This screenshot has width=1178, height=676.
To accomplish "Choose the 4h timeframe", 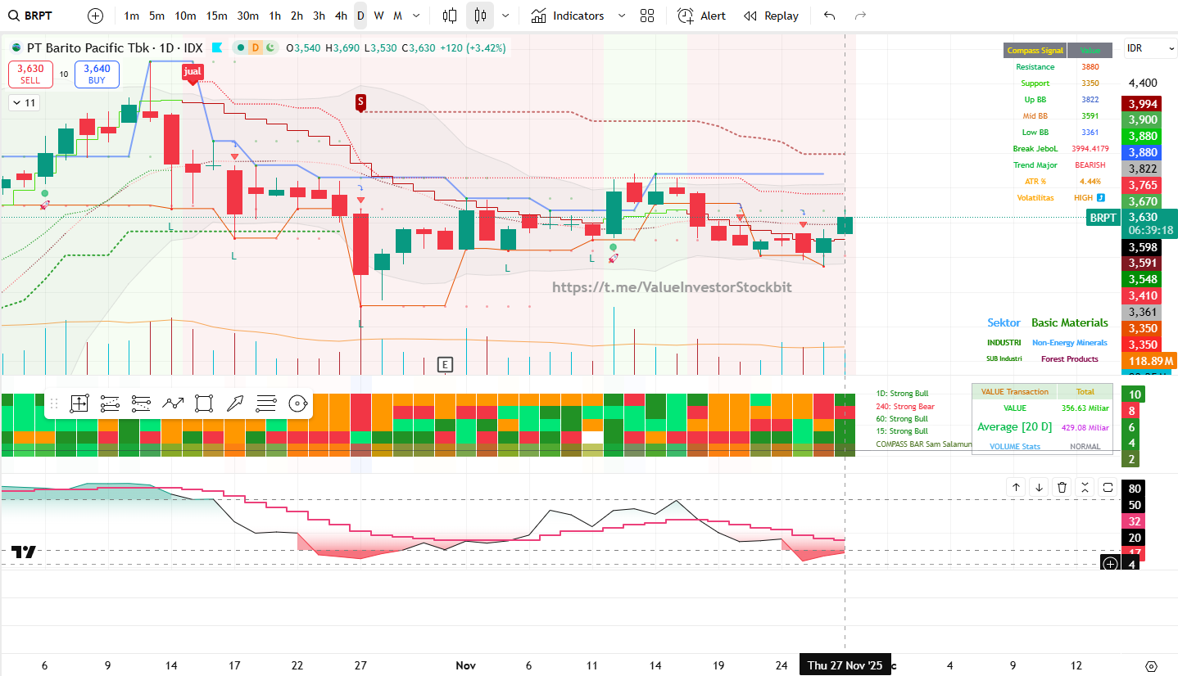I will coord(341,16).
